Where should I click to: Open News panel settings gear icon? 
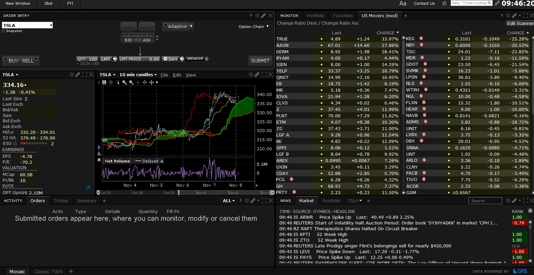click(508, 201)
